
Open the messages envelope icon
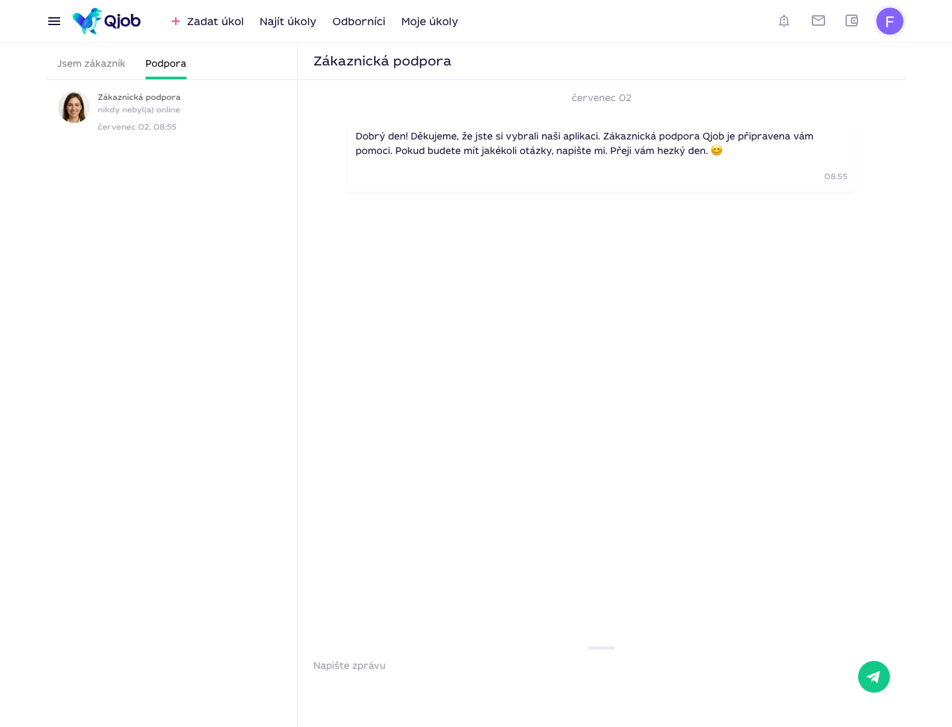coord(818,20)
